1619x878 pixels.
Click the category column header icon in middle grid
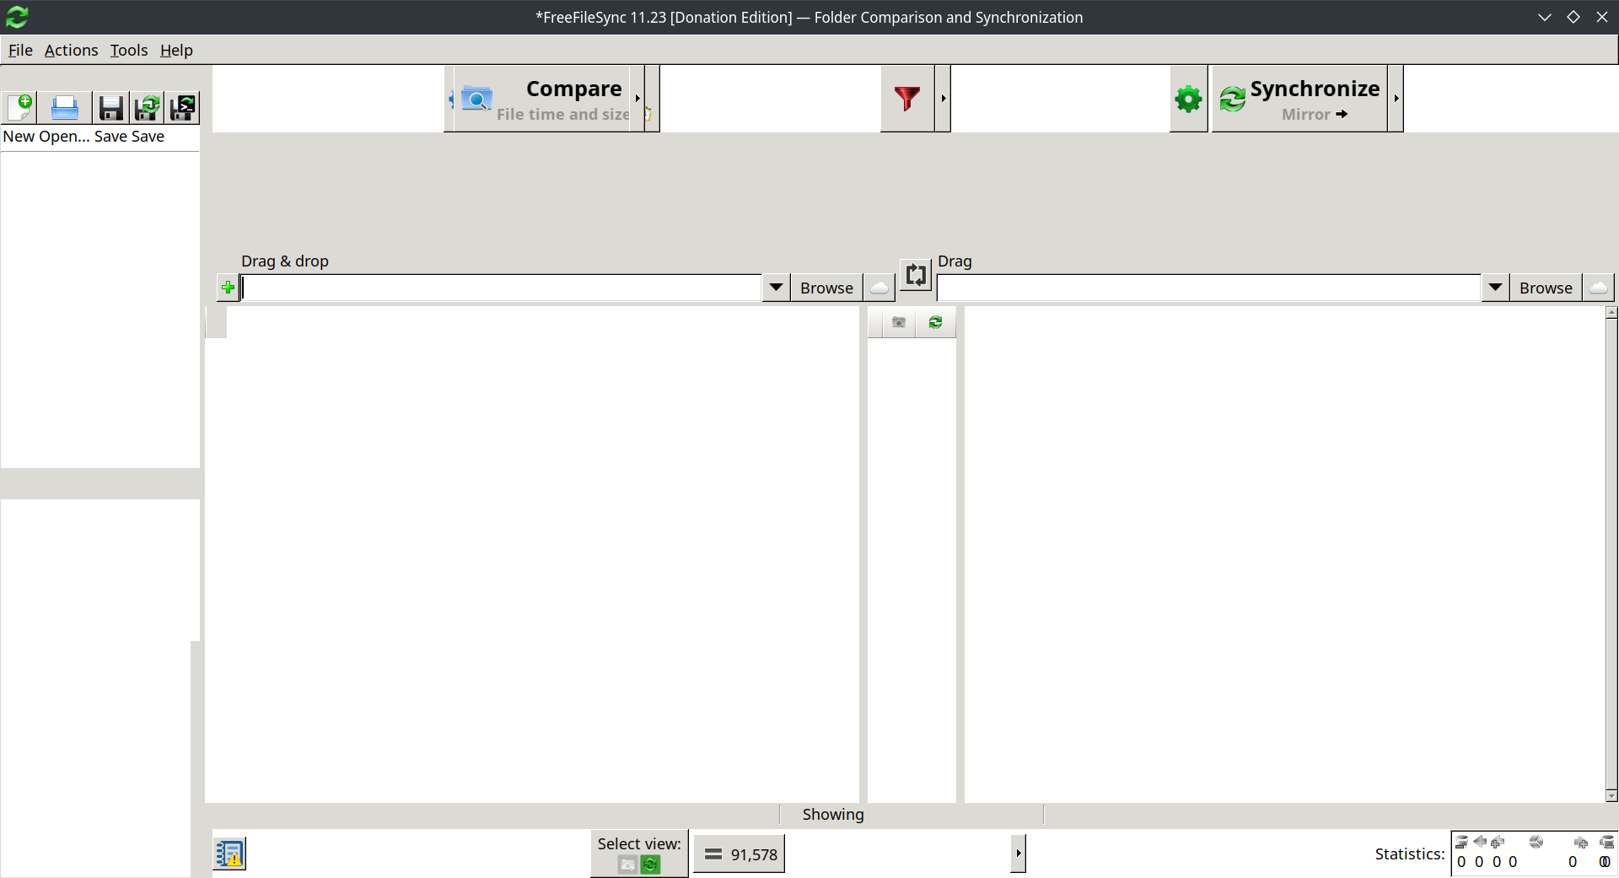(899, 322)
